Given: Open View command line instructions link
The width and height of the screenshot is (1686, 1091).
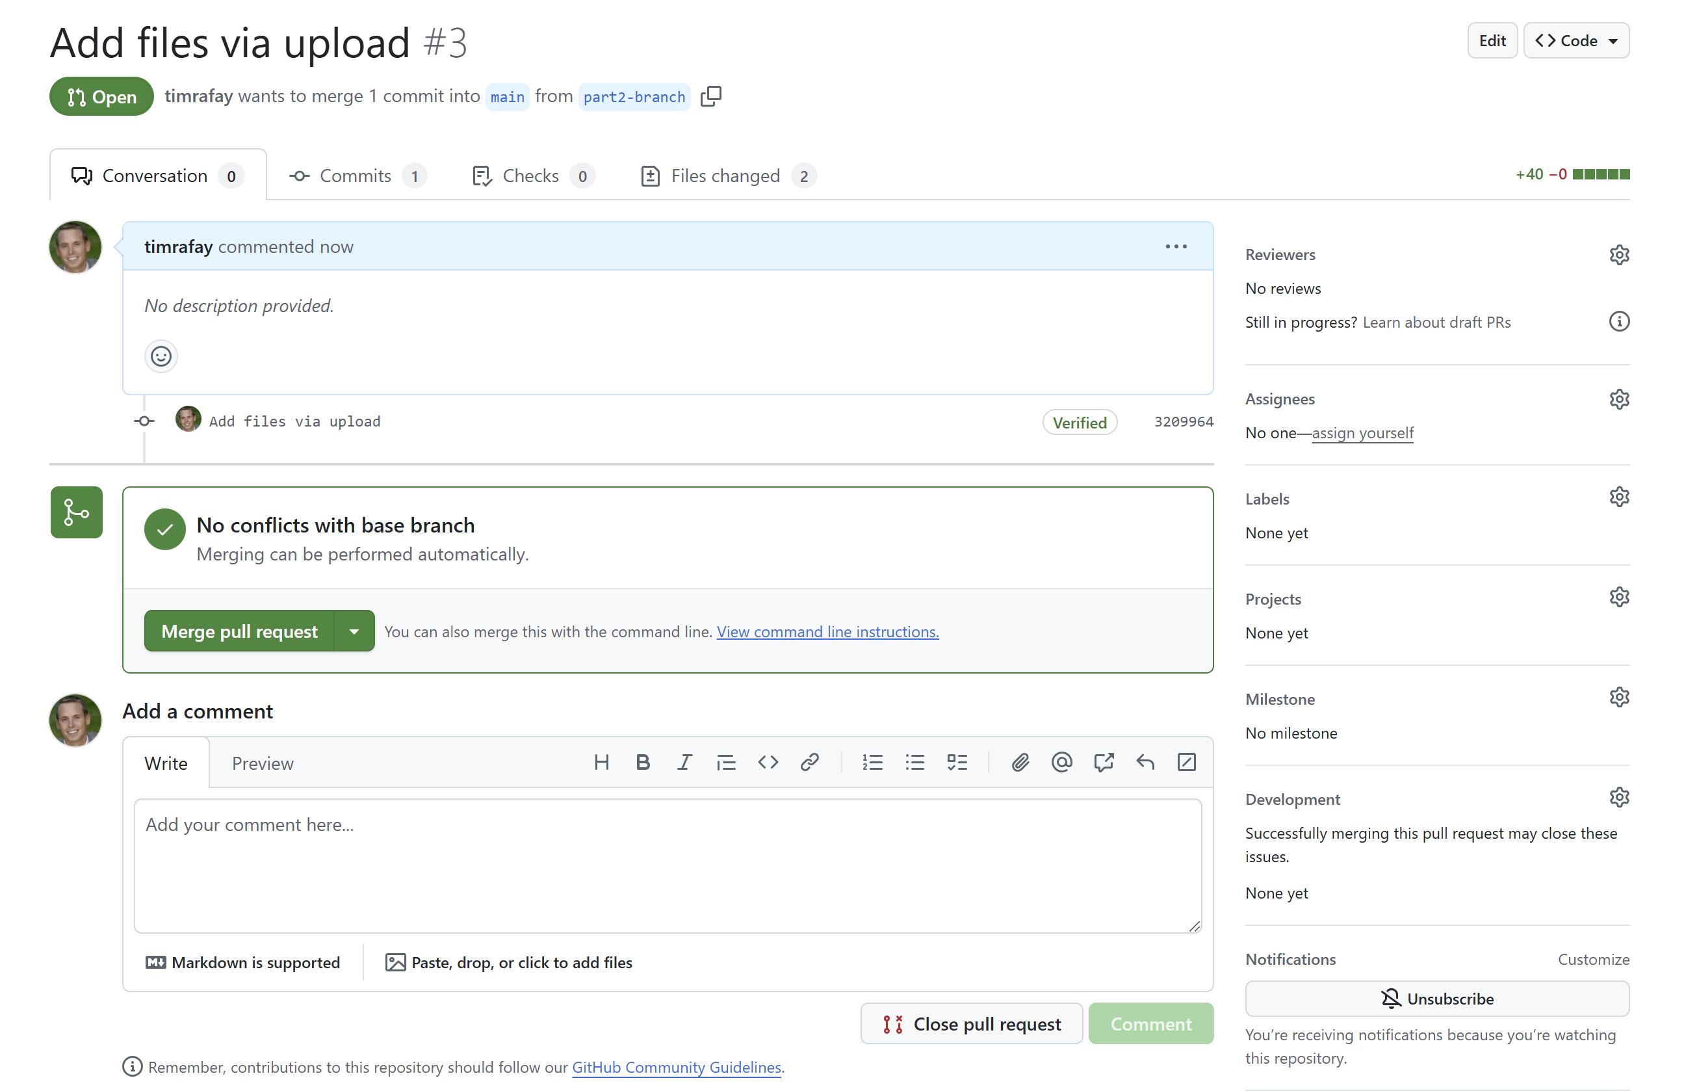Looking at the screenshot, I should [x=827, y=632].
